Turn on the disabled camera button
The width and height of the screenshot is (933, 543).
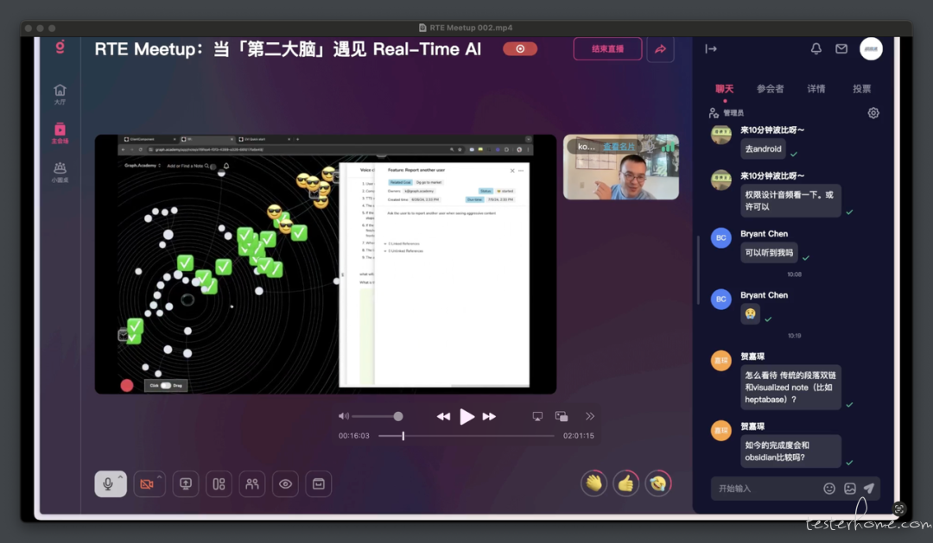tap(146, 484)
